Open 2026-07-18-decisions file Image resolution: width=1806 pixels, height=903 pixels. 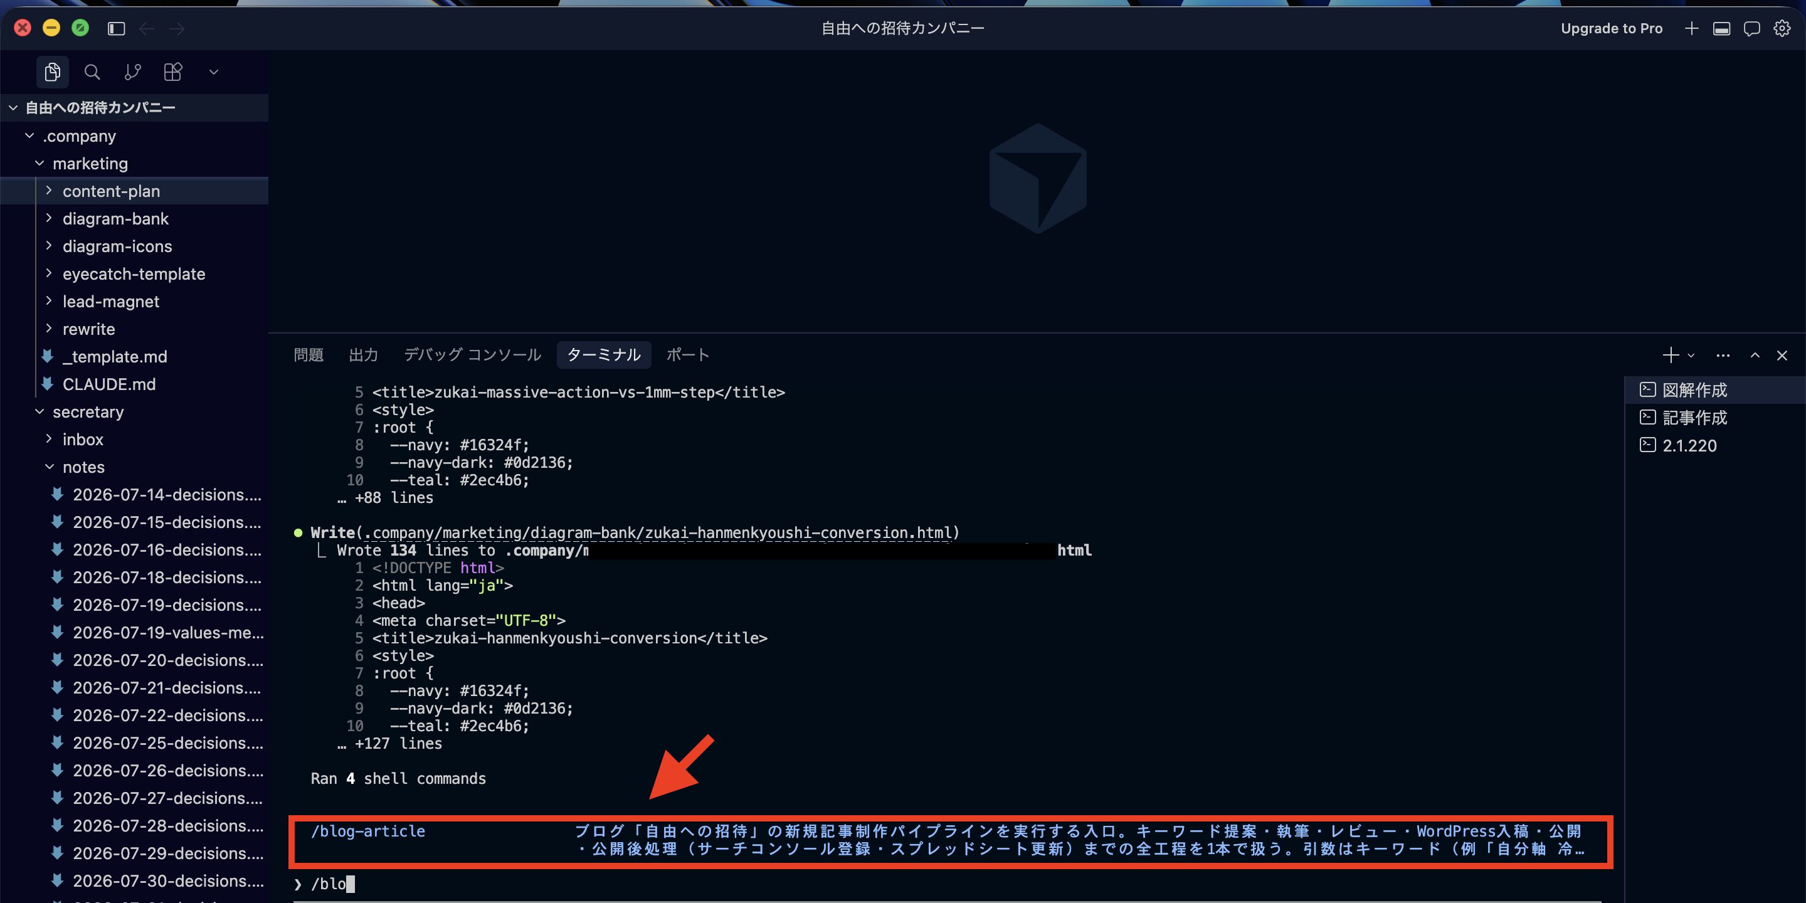point(134,577)
